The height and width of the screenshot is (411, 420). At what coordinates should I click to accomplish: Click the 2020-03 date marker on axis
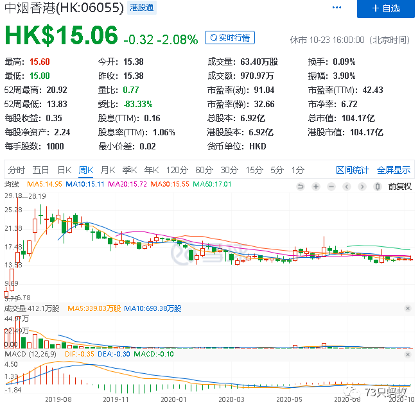[231, 399]
